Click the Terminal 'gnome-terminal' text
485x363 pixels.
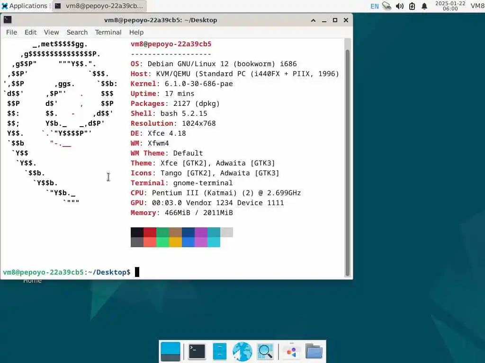click(x=203, y=183)
